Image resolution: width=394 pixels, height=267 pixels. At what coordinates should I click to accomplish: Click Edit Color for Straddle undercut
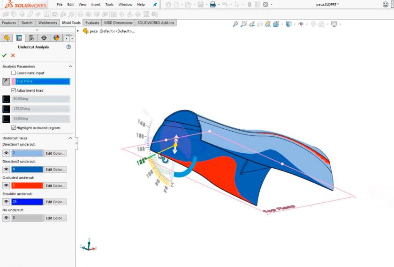pos(55,202)
